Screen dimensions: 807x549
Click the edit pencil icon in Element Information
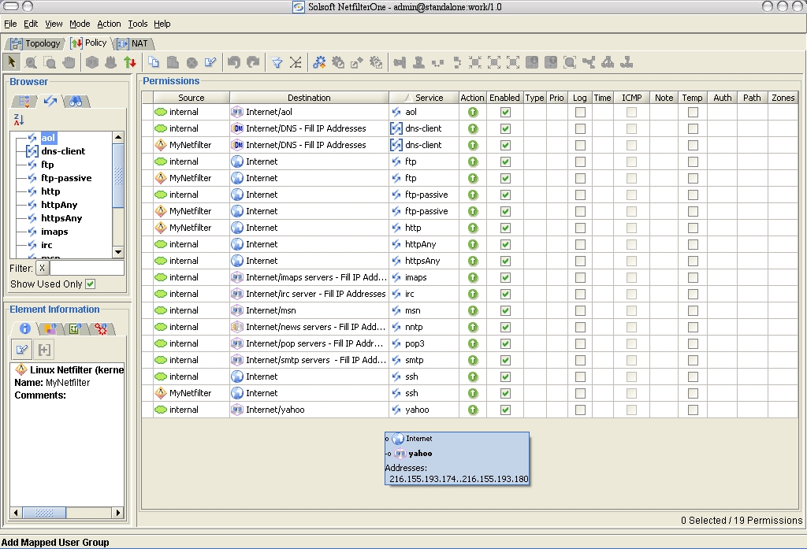(x=22, y=350)
